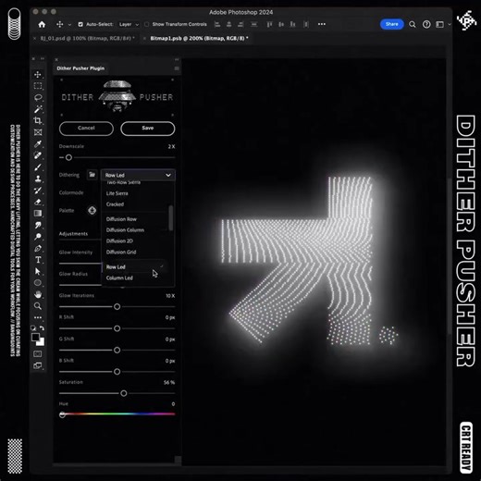The width and height of the screenshot is (481, 481).
Task: Choose Cracked dithering option
Action: pyautogui.click(x=115, y=204)
